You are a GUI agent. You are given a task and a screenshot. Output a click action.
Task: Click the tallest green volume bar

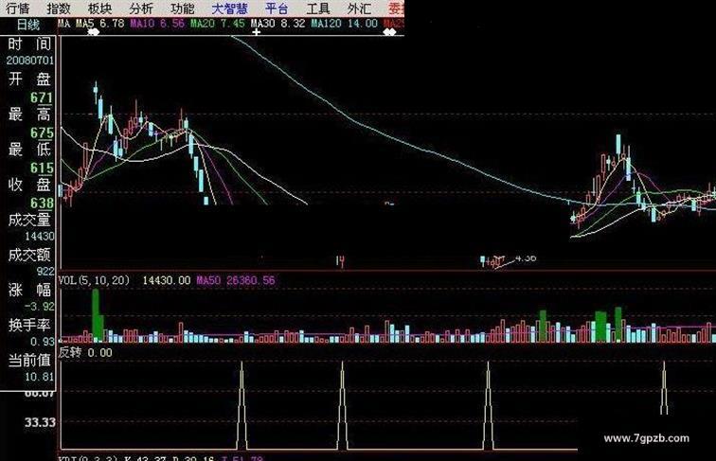96,316
